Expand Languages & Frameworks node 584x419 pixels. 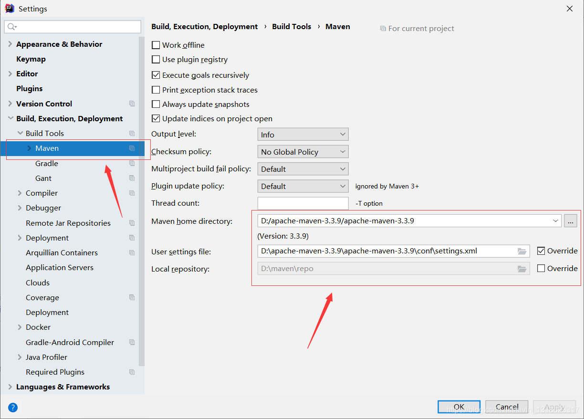pos(10,387)
